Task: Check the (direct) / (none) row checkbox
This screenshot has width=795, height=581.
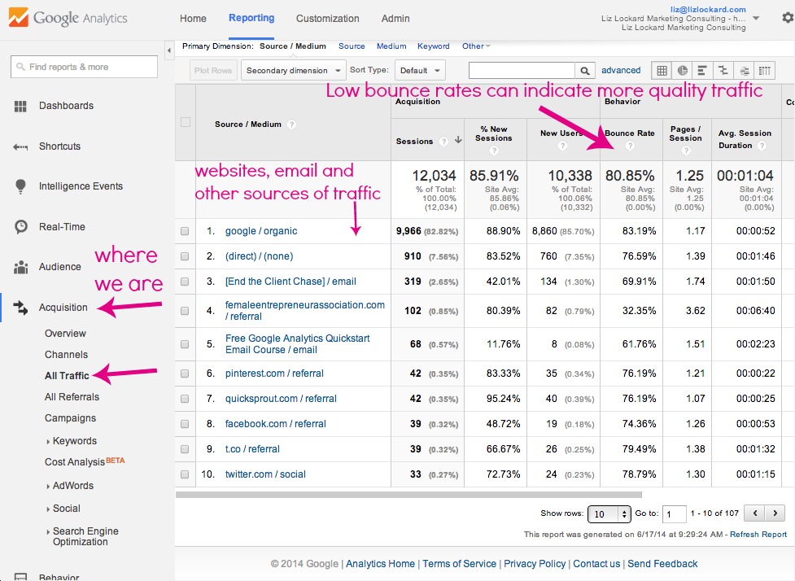Action: [x=185, y=256]
